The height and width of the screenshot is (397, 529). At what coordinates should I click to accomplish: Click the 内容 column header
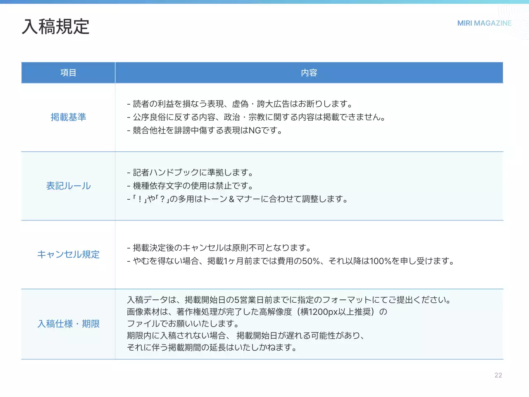click(x=309, y=72)
